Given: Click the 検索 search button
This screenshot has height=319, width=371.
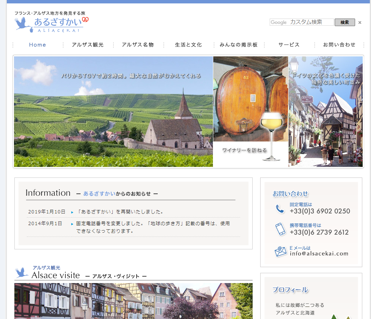Looking at the screenshot, I should pos(345,22).
